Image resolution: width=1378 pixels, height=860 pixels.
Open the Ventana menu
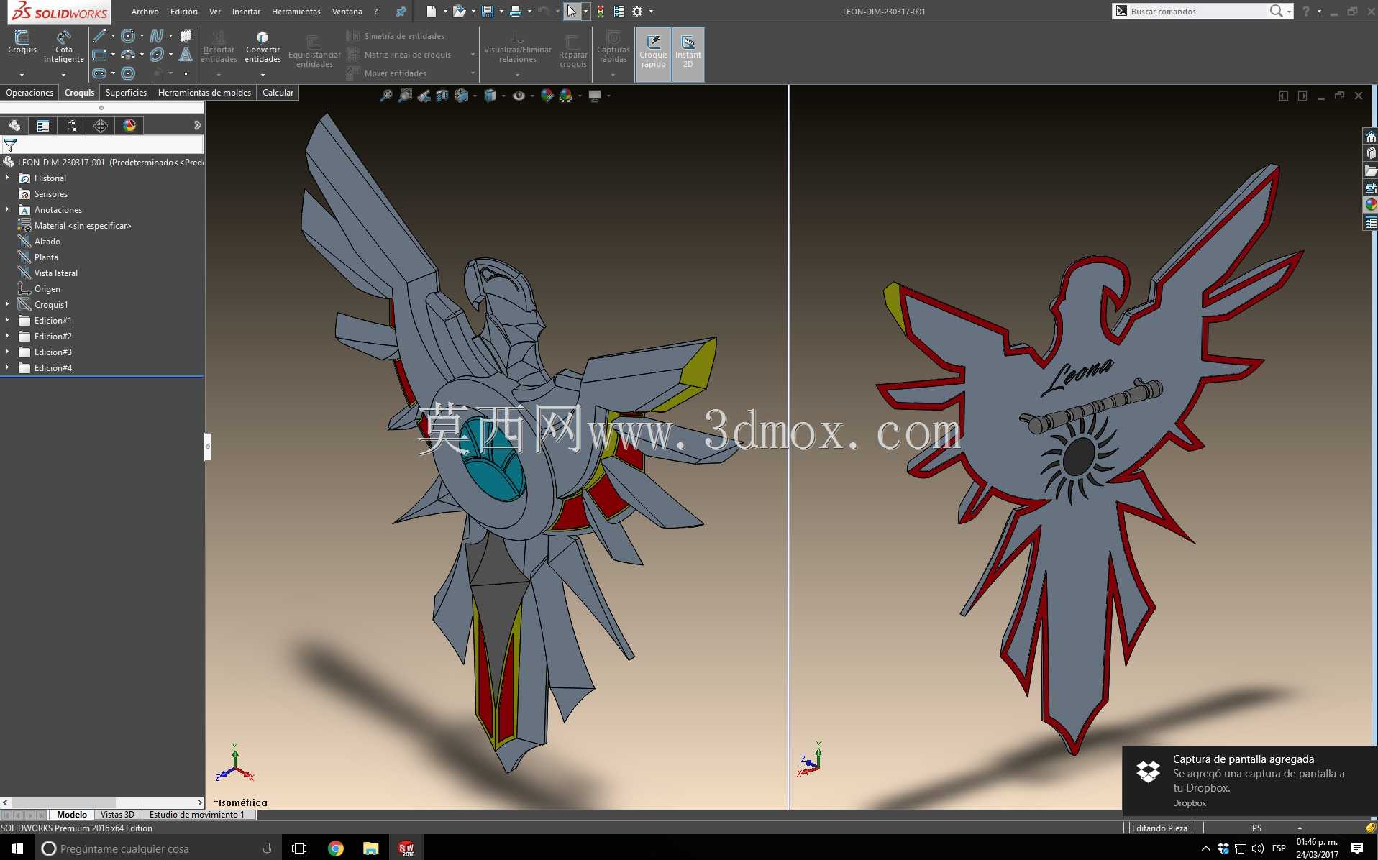347,12
